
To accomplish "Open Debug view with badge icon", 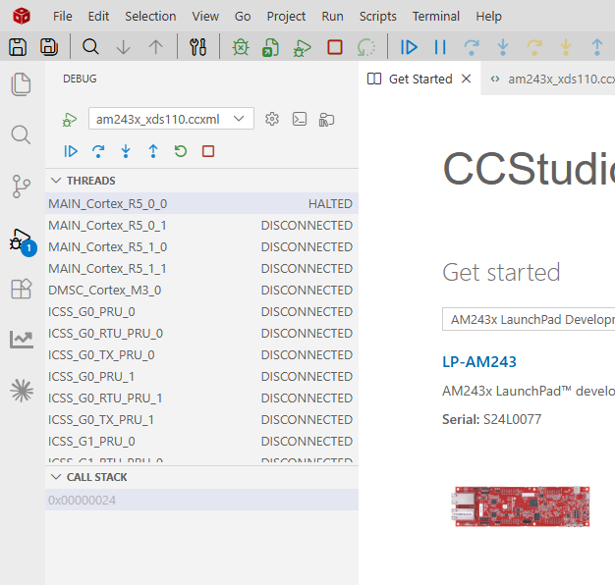I will pos(22,240).
